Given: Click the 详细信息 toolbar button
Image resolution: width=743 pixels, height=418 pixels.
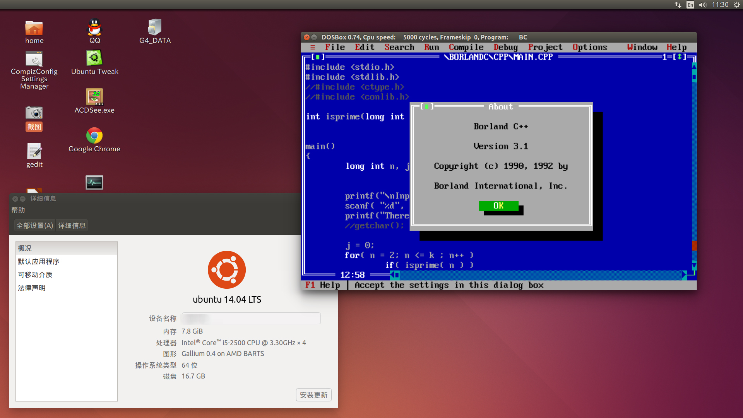Looking at the screenshot, I should (72, 225).
